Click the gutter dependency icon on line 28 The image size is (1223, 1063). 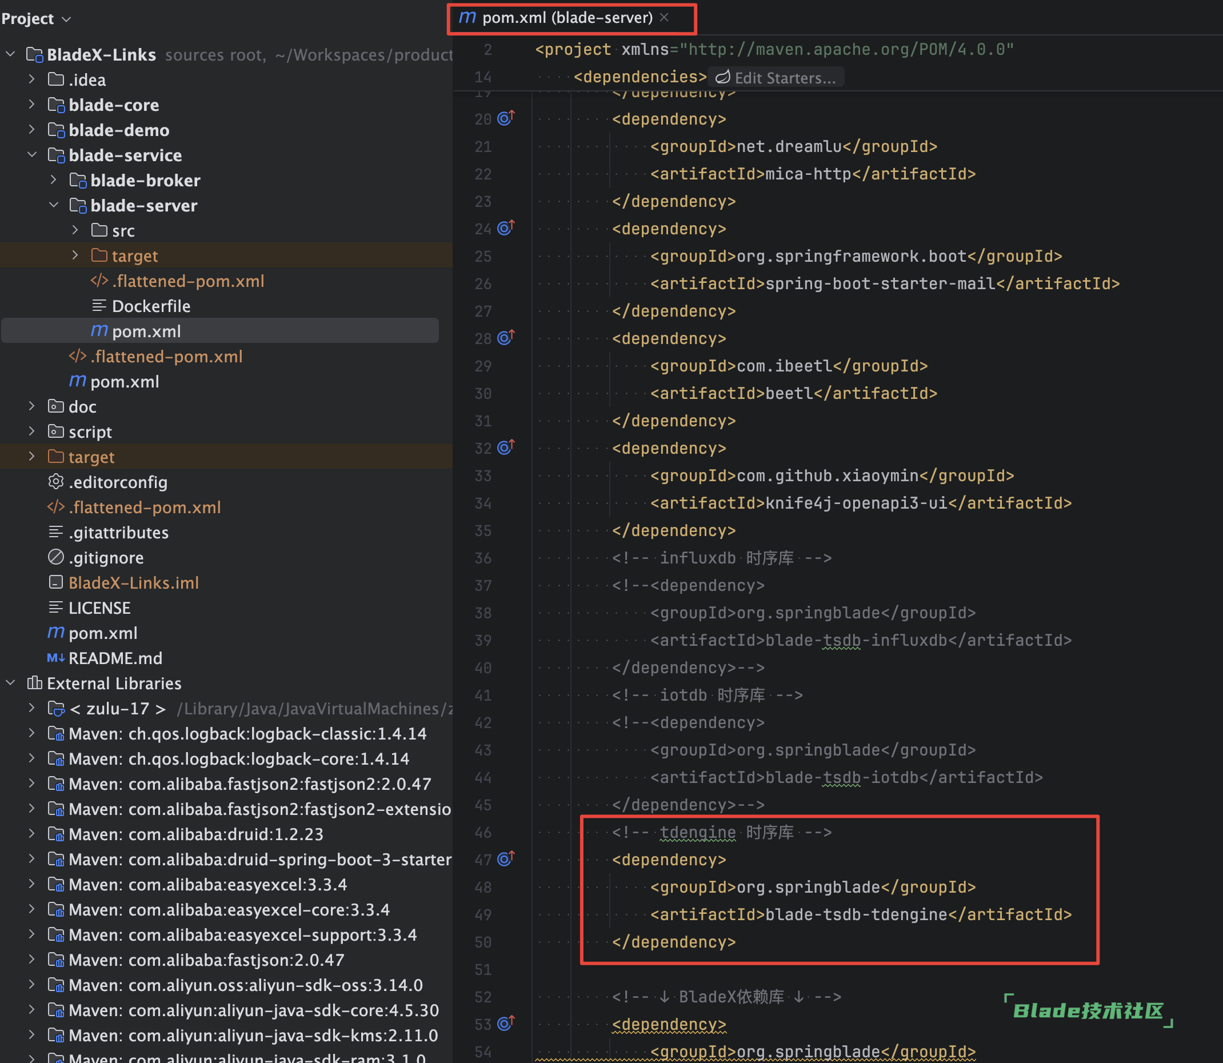(505, 338)
